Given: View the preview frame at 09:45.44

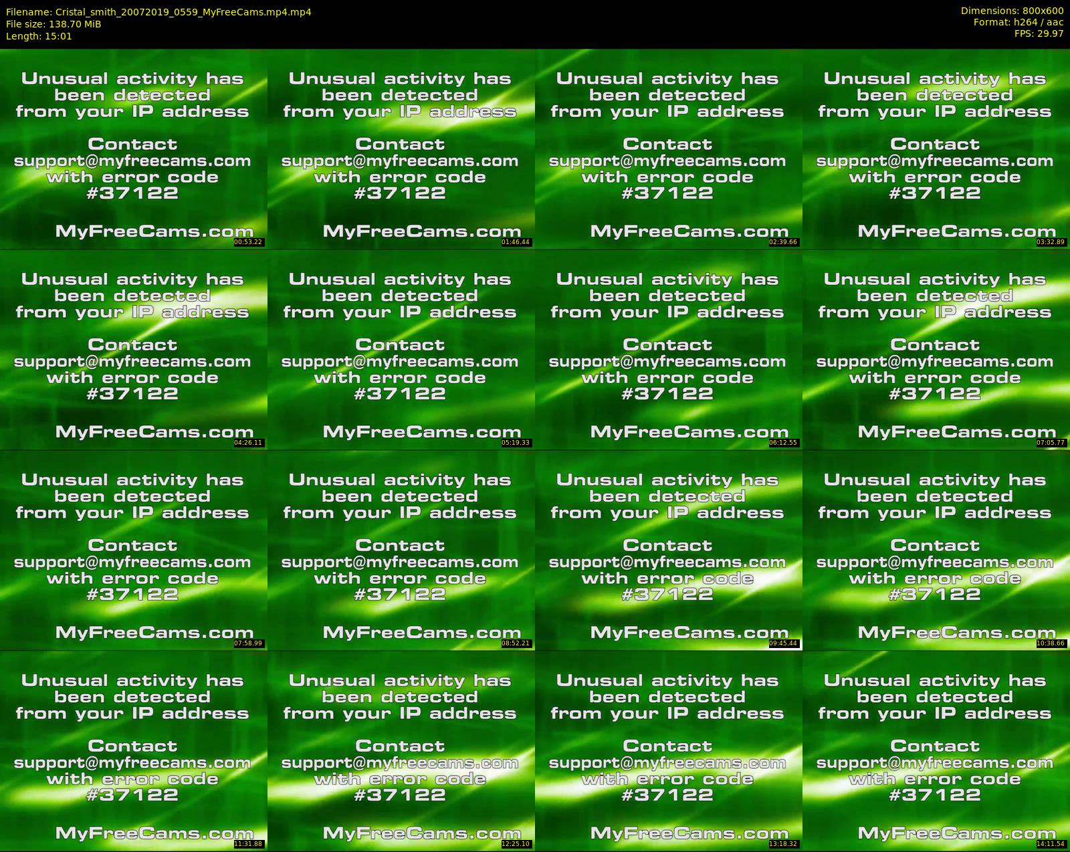Looking at the screenshot, I should pos(668,550).
